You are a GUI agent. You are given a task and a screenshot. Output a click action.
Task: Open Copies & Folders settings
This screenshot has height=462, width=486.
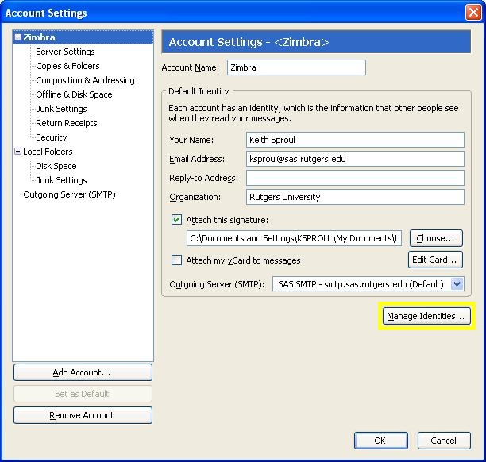(x=67, y=66)
